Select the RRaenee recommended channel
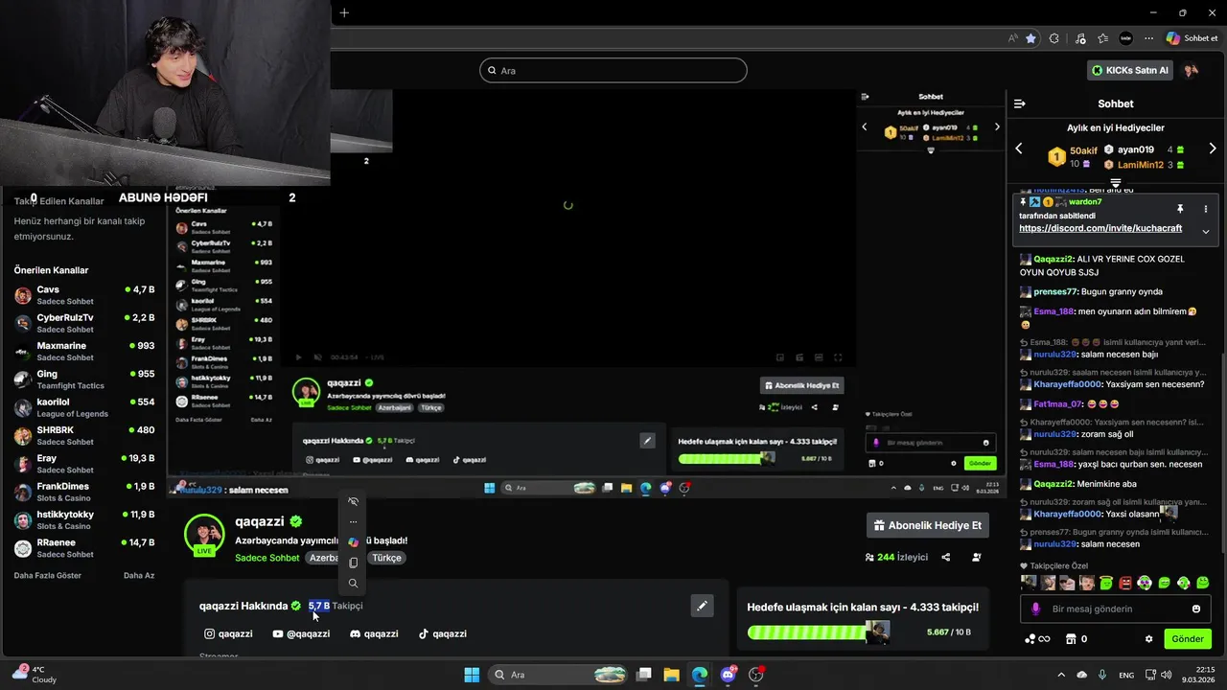 click(x=84, y=548)
